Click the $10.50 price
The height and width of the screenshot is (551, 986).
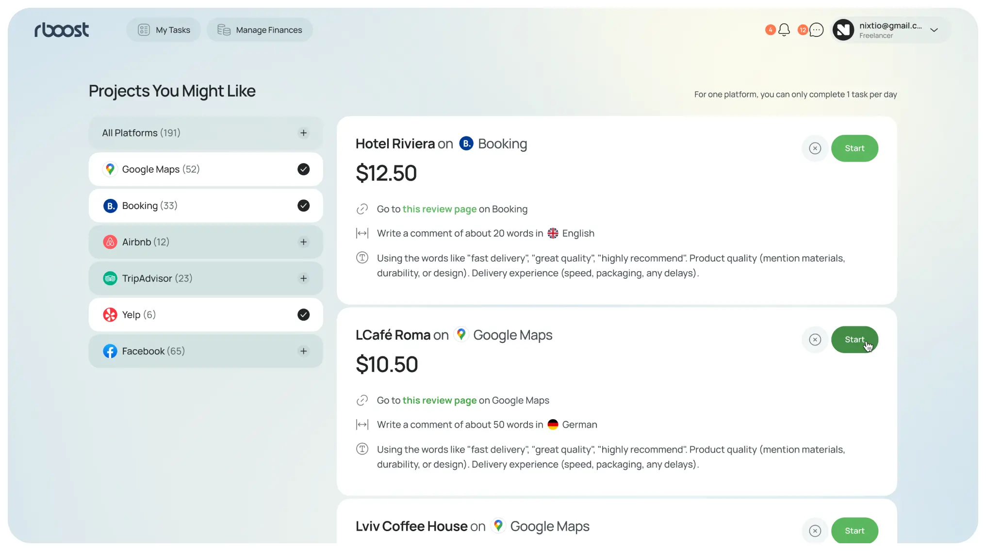387,364
